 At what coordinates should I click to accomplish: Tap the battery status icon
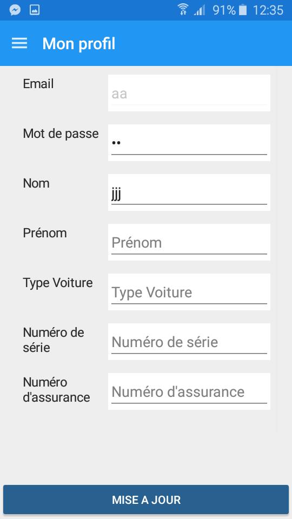[243, 10]
